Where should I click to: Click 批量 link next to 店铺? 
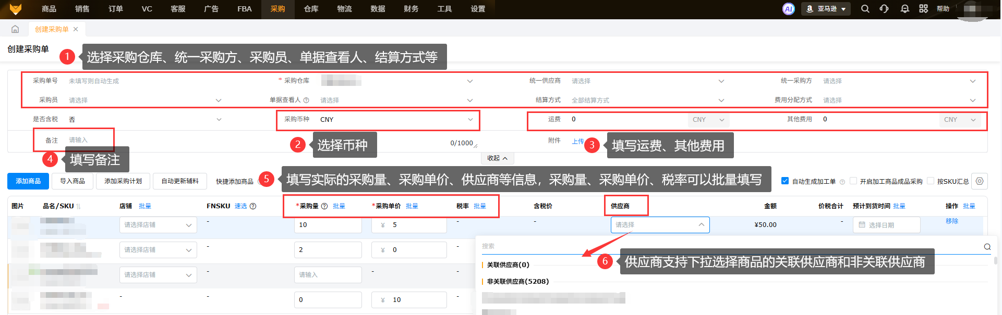click(145, 206)
